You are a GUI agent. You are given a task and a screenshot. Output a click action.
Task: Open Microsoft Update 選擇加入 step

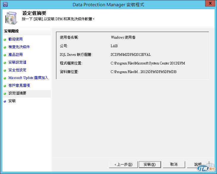click(x=28, y=78)
